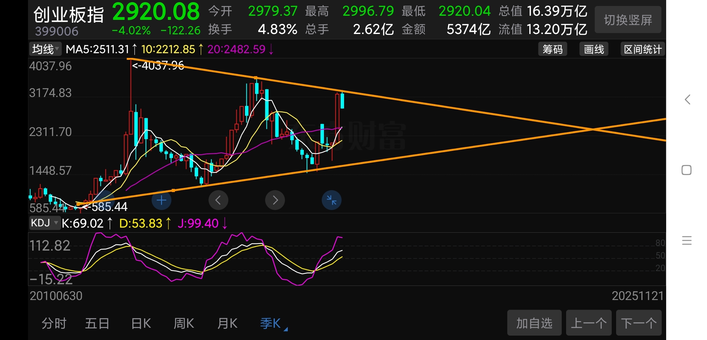Go to the previous stock with 上一个
Screen dimensions: 707x340
[x=588, y=323]
